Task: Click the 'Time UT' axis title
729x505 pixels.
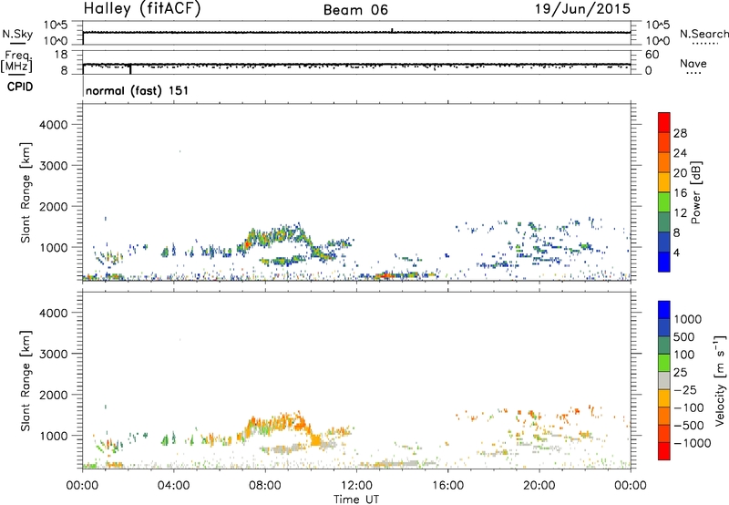Action: click(x=356, y=500)
